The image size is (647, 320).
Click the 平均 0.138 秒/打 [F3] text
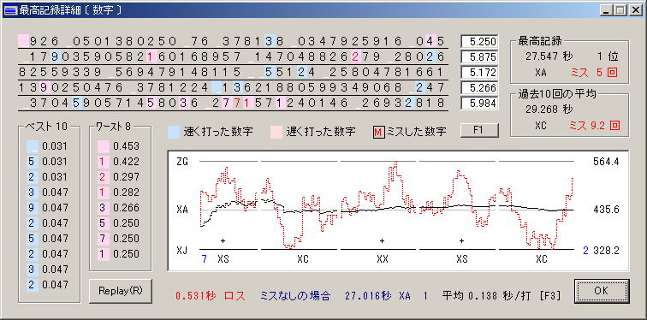[502, 296]
